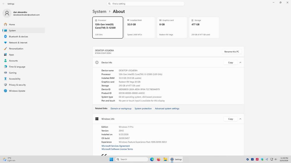Click the blue Intel tray icon
The height and width of the screenshot is (163, 291).
(x=252, y=159)
